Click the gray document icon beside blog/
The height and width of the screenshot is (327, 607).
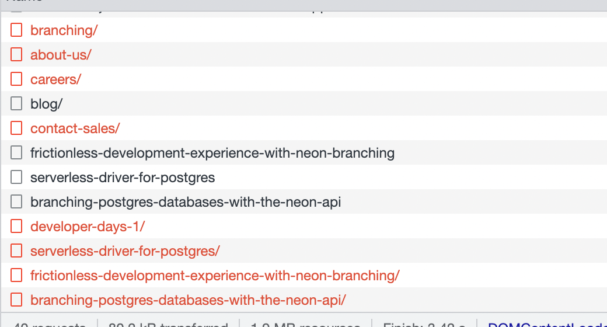click(x=16, y=104)
